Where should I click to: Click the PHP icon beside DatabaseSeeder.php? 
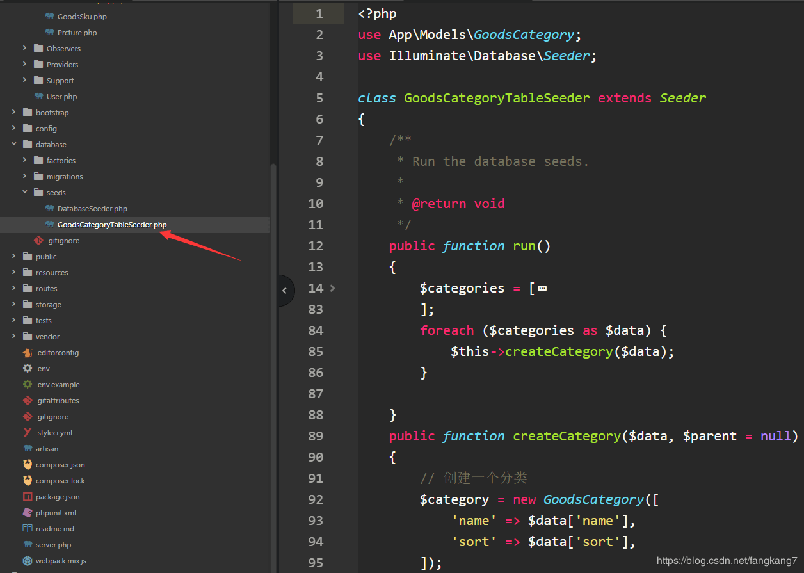pyautogui.click(x=50, y=209)
